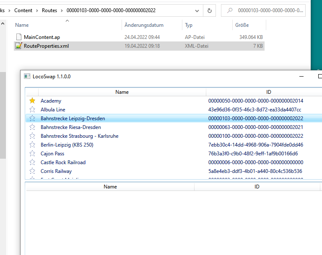322x255 pixels.
Task: Star the Bahnstrecke Riesa-Dresden route
Action: [x=32, y=127]
